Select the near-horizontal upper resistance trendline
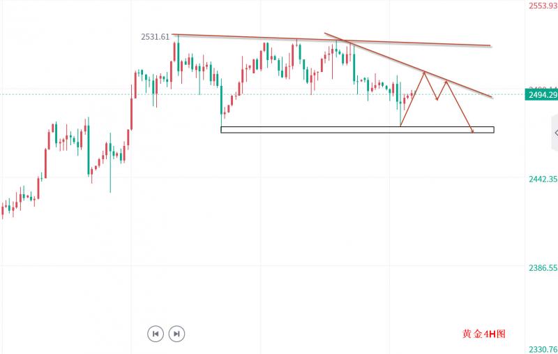This screenshot has height=354, width=558. pyautogui.click(x=331, y=40)
